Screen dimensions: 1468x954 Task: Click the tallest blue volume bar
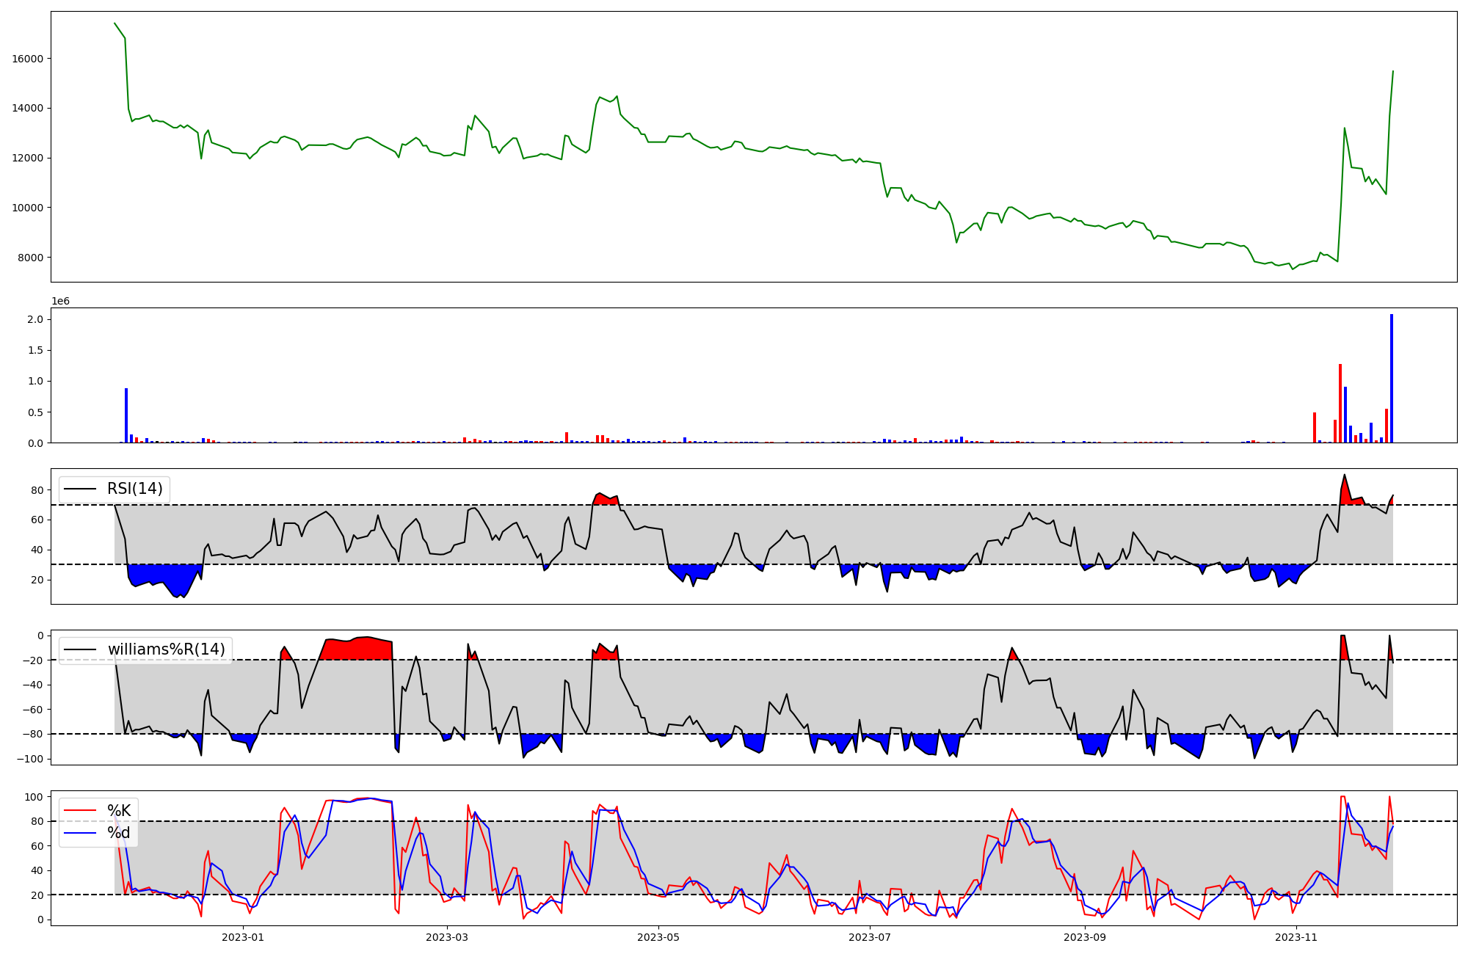coord(1392,378)
